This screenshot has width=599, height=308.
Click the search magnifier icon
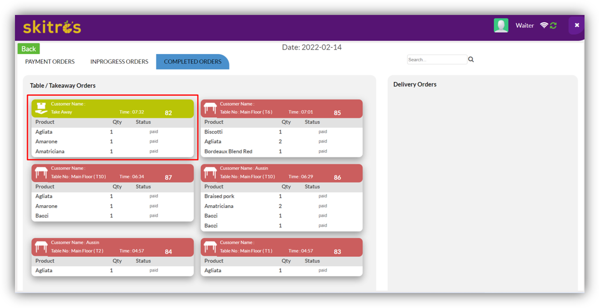coord(471,59)
